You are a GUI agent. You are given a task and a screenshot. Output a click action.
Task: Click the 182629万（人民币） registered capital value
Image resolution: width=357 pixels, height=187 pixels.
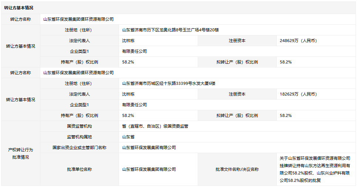click(x=298, y=94)
